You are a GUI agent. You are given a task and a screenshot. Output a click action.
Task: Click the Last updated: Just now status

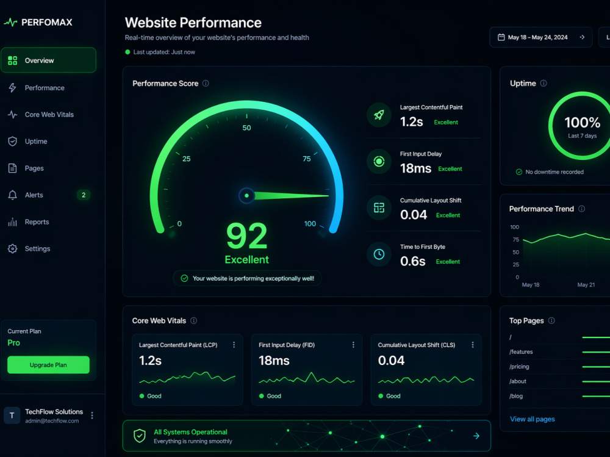coord(160,52)
